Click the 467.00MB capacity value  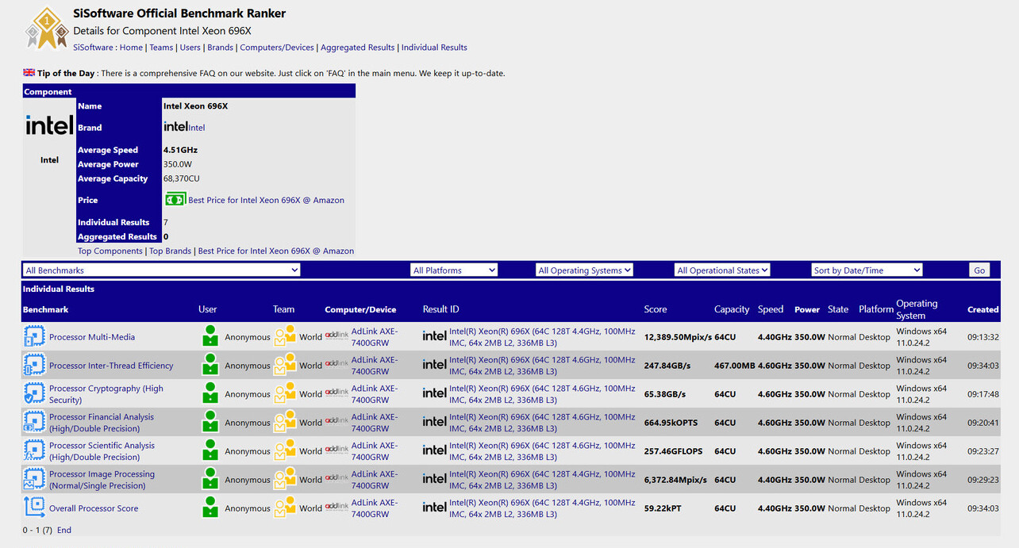click(735, 366)
